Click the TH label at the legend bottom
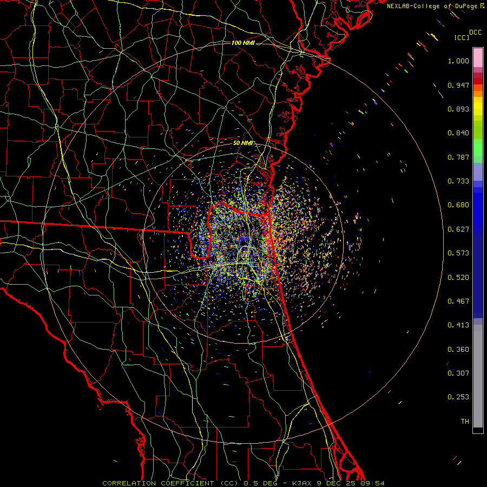487x487 pixels. 465,421
